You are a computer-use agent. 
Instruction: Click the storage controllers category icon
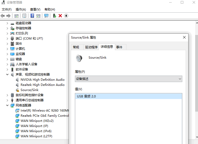[12, 28]
